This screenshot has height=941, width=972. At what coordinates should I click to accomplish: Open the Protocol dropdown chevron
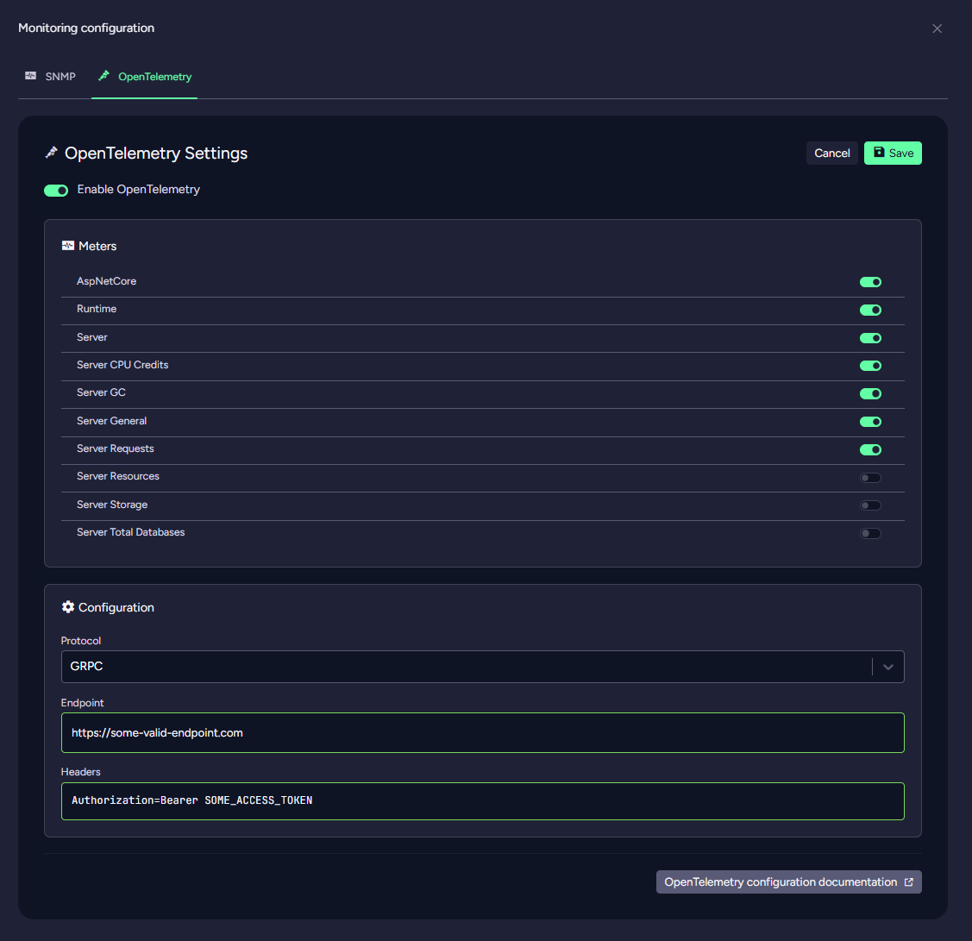[x=887, y=667]
